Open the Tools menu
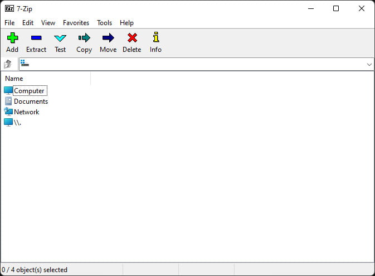The height and width of the screenshot is (276, 375). click(105, 23)
